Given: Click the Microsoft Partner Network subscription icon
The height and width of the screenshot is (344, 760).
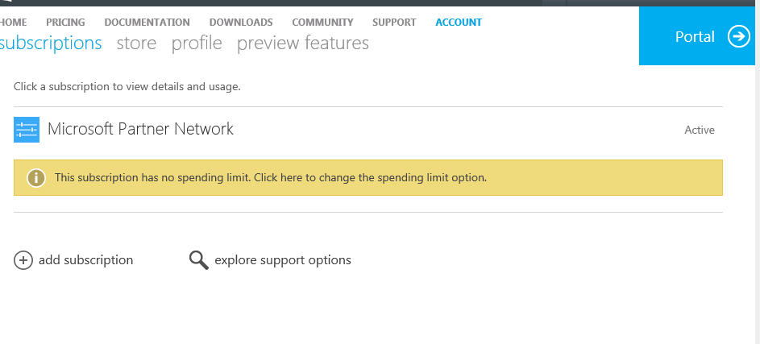Looking at the screenshot, I should [27, 129].
